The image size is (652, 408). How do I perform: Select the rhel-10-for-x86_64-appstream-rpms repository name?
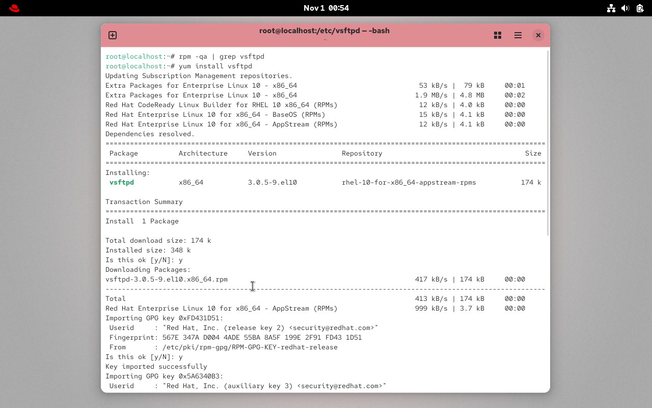409,182
